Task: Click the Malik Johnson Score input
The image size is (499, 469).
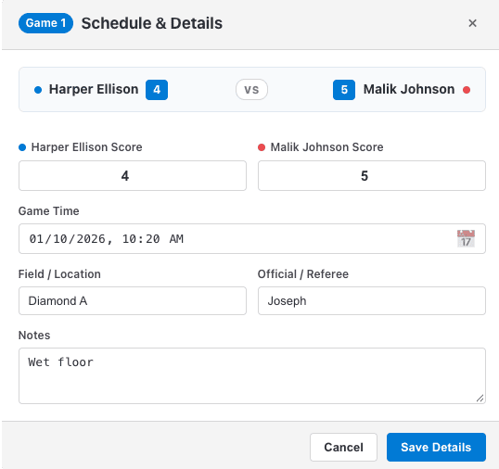Action: tap(372, 175)
